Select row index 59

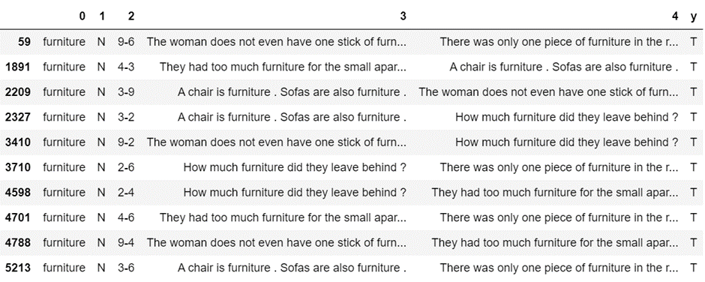pyautogui.click(x=24, y=42)
